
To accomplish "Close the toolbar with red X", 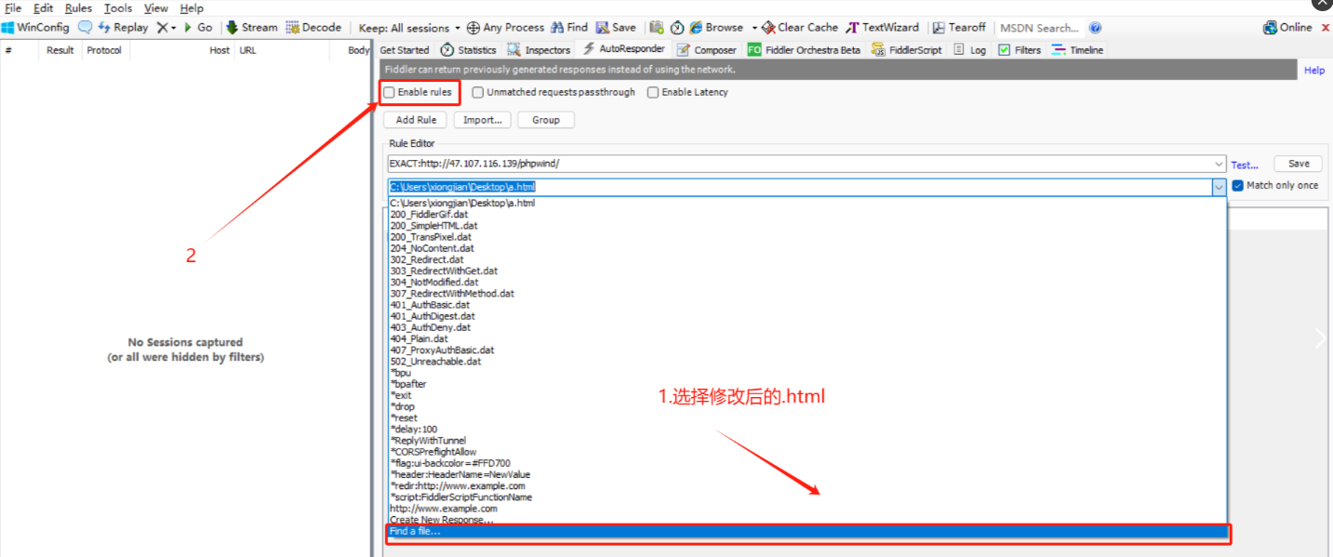I will 1325,28.
